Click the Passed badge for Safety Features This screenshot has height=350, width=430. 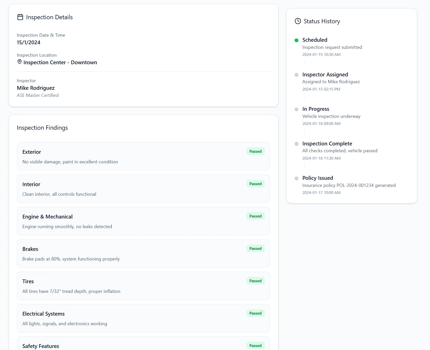255,346
